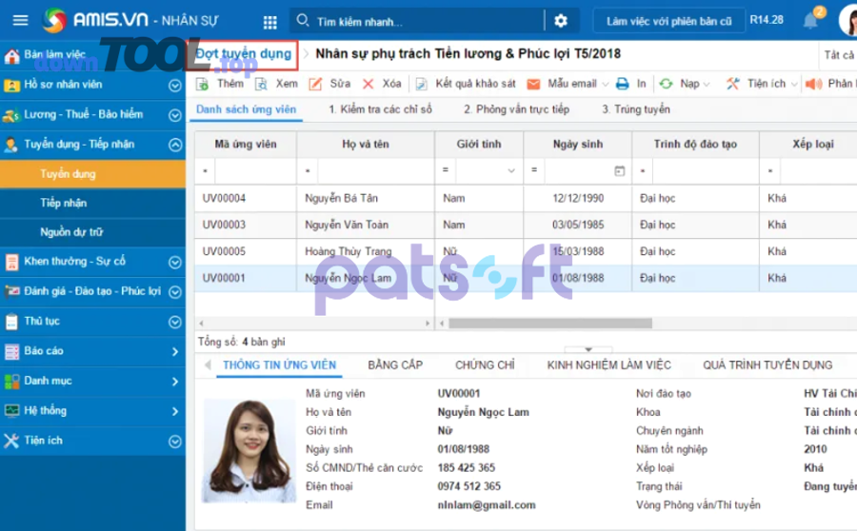This screenshot has height=531, width=857.
Task: Open the BẰNG CẤP tab
Action: click(x=395, y=364)
